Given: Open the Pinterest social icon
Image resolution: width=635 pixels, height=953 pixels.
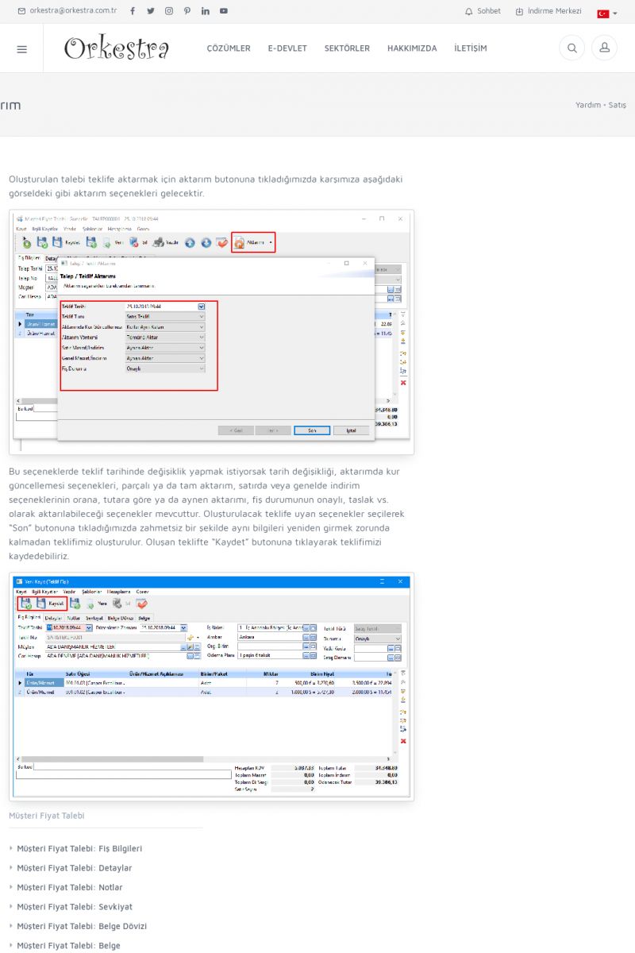Looking at the screenshot, I should point(187,11).
